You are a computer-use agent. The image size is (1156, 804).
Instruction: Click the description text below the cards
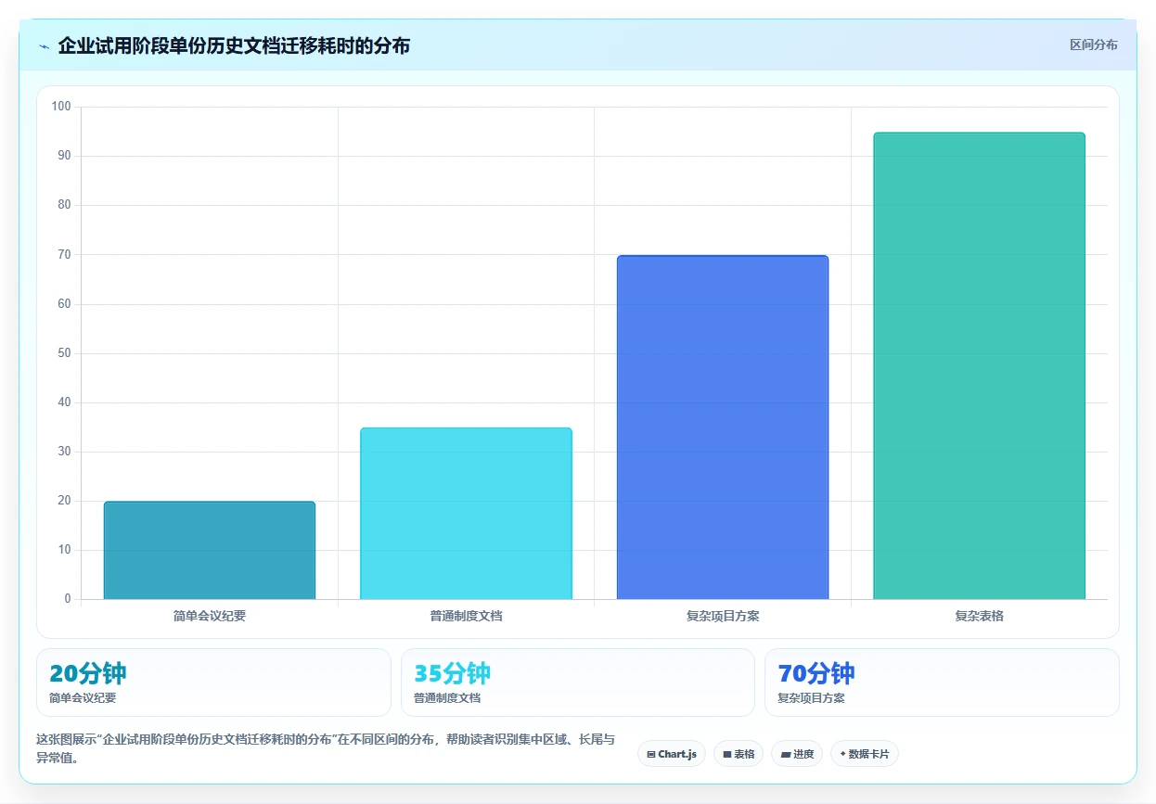(326, 748)
